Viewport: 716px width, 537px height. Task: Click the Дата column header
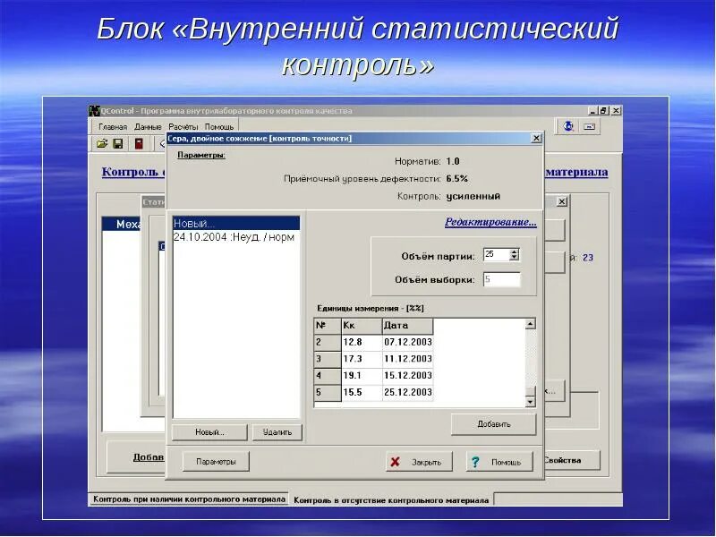[x=407, y=326]
